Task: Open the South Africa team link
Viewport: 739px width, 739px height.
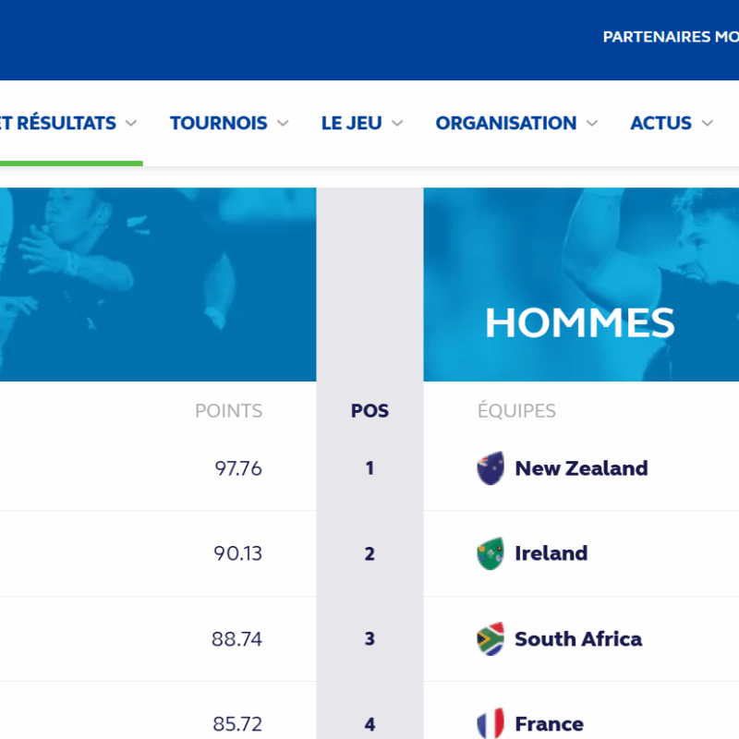Action: pyautogui.click(x=578, y=638)
